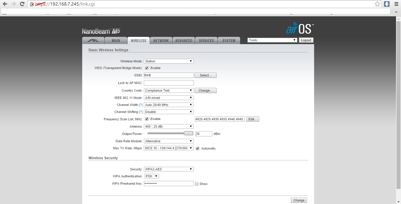Click the browser reload icon
401x204 pixels.
click(x=22, y=4)
